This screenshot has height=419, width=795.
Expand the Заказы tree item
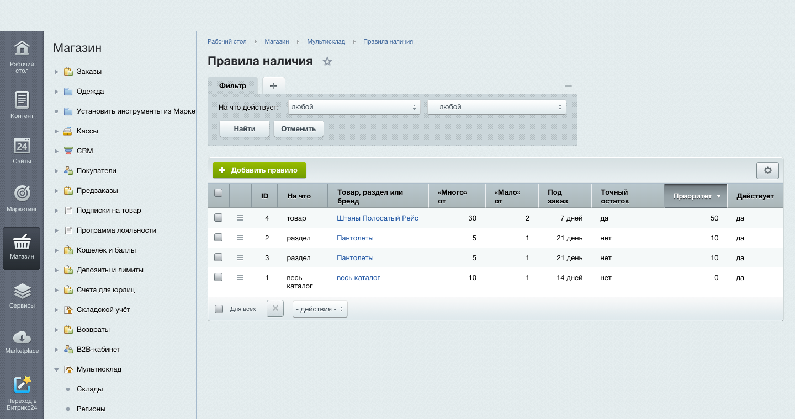[x=56, y=72]
